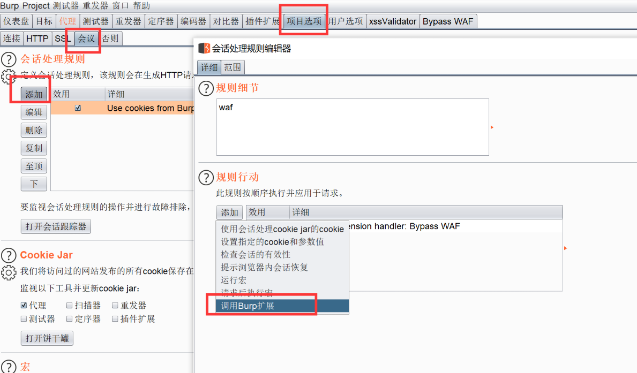Click 打开会话跟踪器 button
The height and width of the screenshot is (373, 637).
(x=56, y=226)
